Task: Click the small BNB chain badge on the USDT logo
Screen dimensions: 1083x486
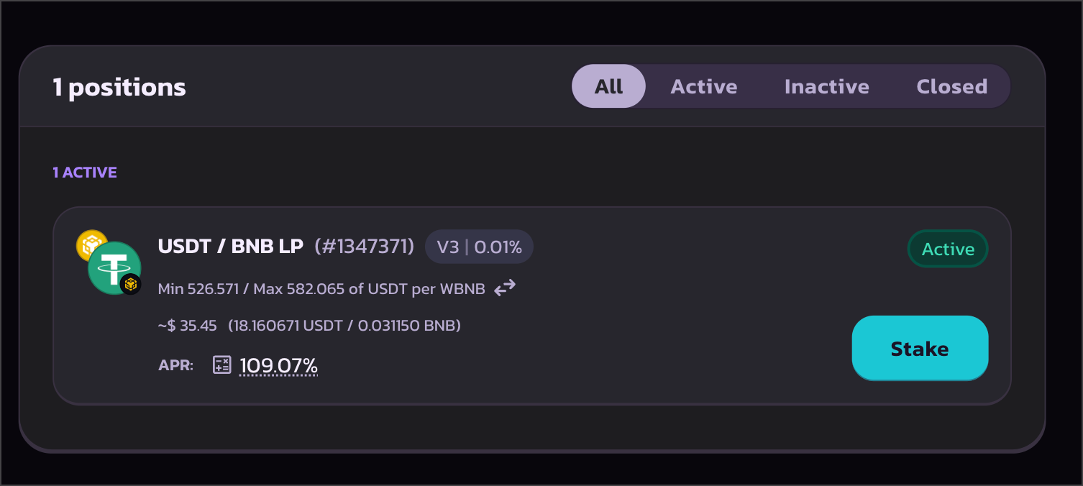Action: (x=130, y=285)
